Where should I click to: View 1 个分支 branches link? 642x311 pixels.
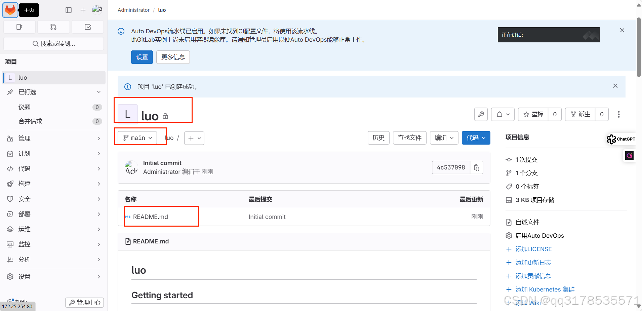click(526, 173)
